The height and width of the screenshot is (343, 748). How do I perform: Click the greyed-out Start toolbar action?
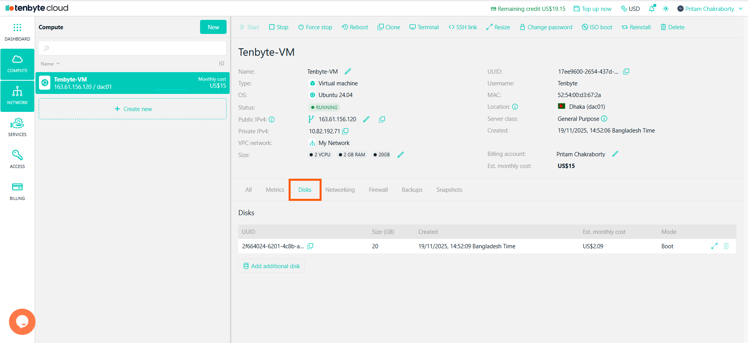(x=250, y=27)
